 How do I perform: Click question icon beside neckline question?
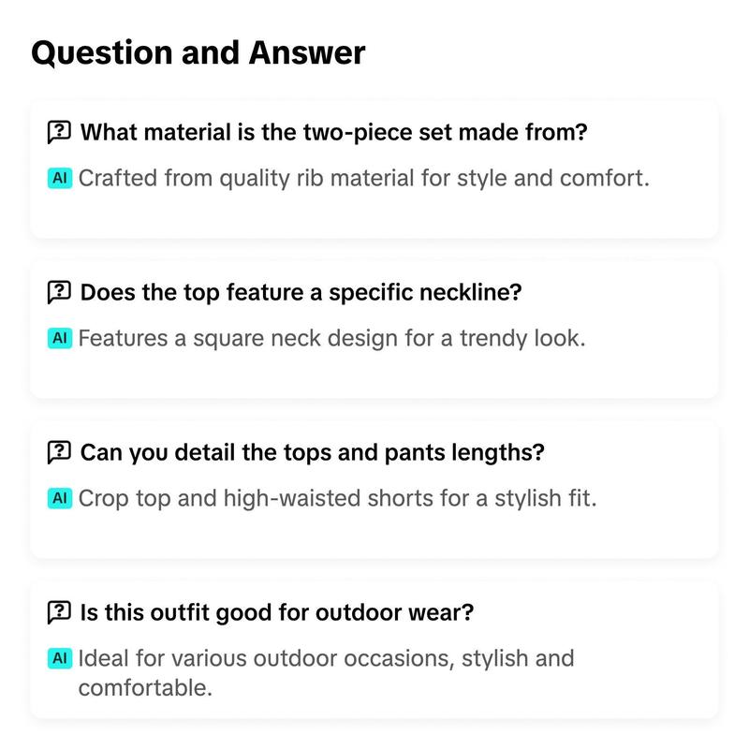59,292
